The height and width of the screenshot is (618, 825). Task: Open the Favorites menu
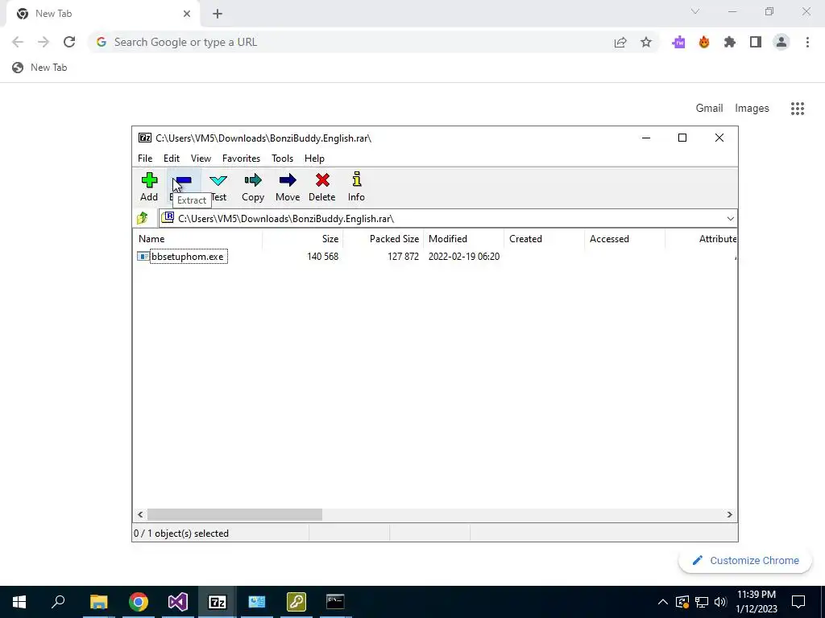coord(241,159)
